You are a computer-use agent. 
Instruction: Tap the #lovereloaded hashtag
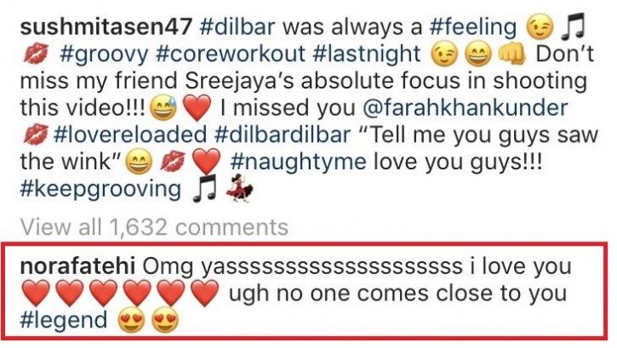coord(130,134)
